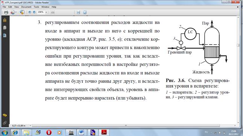
Task: Click the diagram label 'Пар'
Action: tap(205, 23)
